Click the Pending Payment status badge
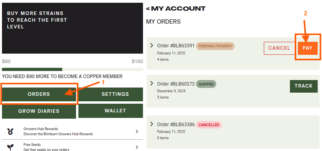Viewport: 322px width, 151px height. point(215,46)
